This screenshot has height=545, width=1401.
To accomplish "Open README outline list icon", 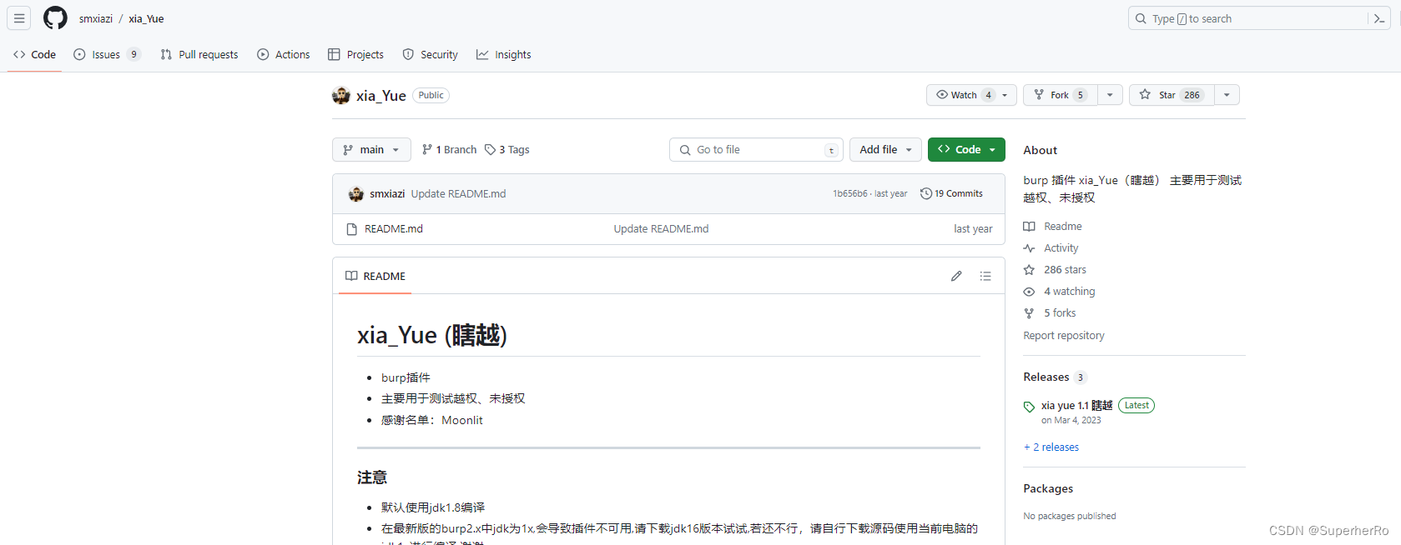I will coord(985,276).
